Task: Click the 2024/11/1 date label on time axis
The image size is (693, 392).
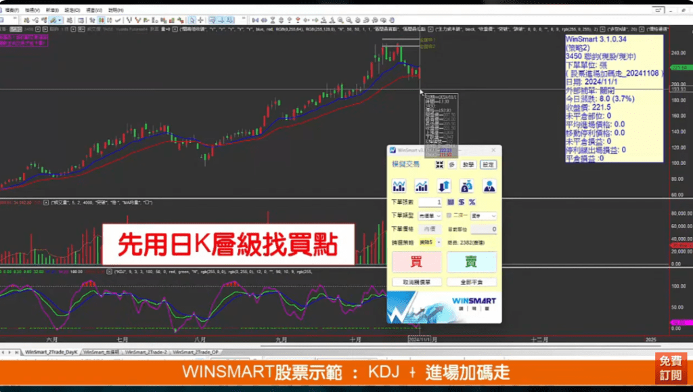Action: 420,339
